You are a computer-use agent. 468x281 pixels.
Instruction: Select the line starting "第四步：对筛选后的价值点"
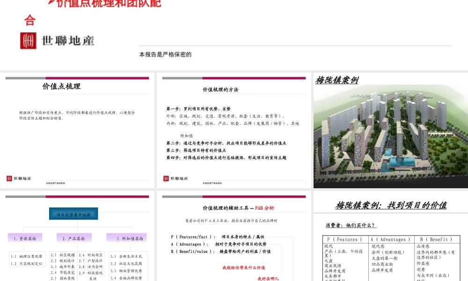click(226, 158)
